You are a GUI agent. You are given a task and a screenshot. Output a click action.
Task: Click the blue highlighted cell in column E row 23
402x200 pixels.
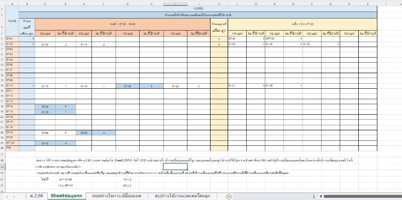[x=83, y=133]
